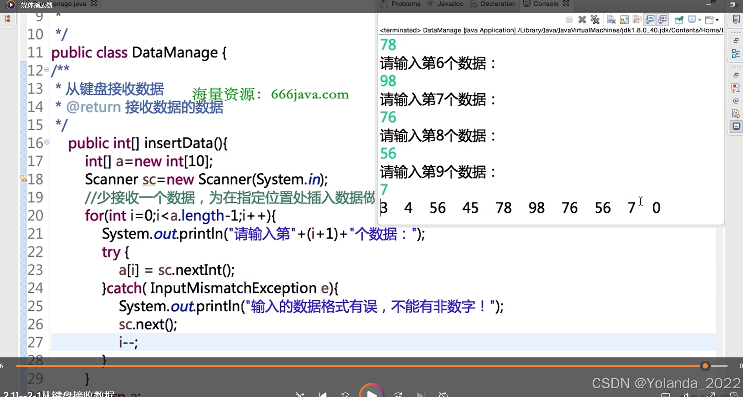The width and height of the screenshot is (743, 397).
Task: Skip to the next track
Action: point(420,395)
